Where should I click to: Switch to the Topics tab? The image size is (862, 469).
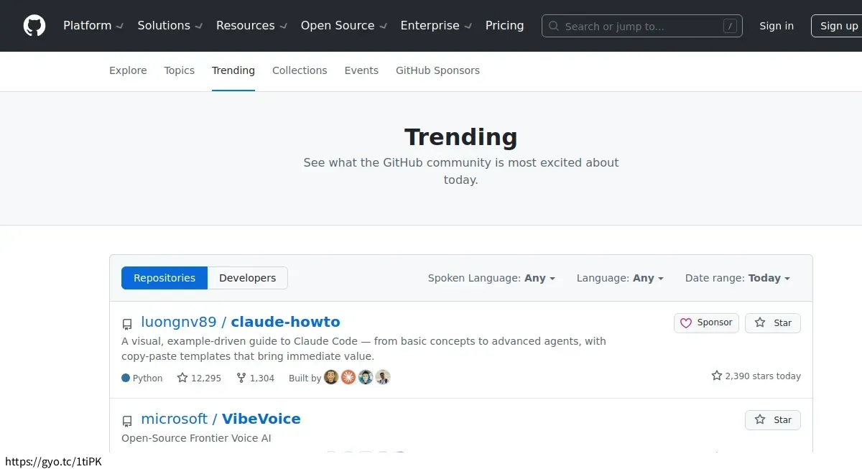tap(179, 70)
